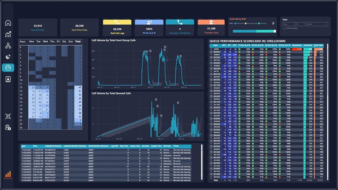The height and width of the screenshot is (190, 338).
Task: Click the Date filter number input field
Action: 301,24
